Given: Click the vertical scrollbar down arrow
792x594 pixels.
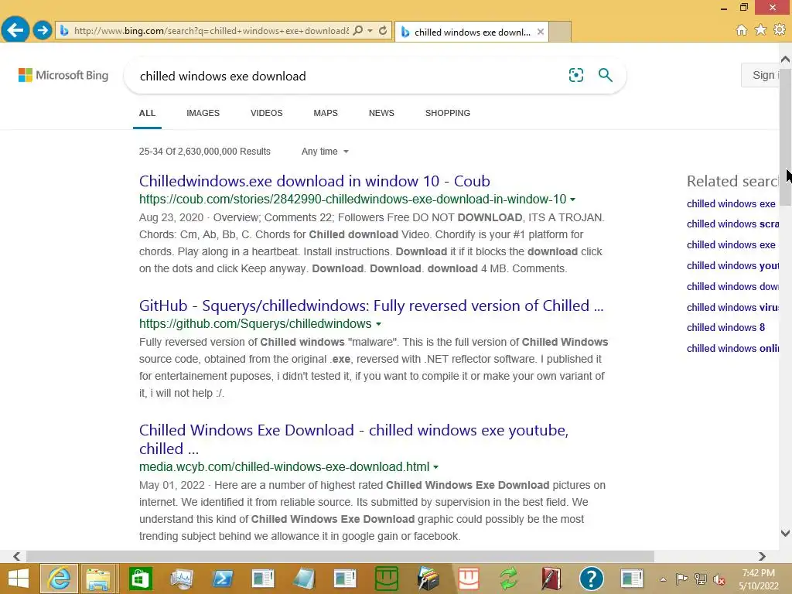Looking at the screenshot, I should tap(786, 533).
